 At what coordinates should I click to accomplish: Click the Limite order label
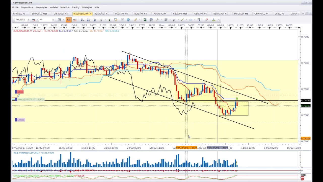[x=20, y=120]
